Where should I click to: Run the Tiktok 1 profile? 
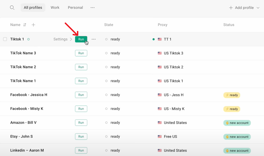[x=81, y=39]
